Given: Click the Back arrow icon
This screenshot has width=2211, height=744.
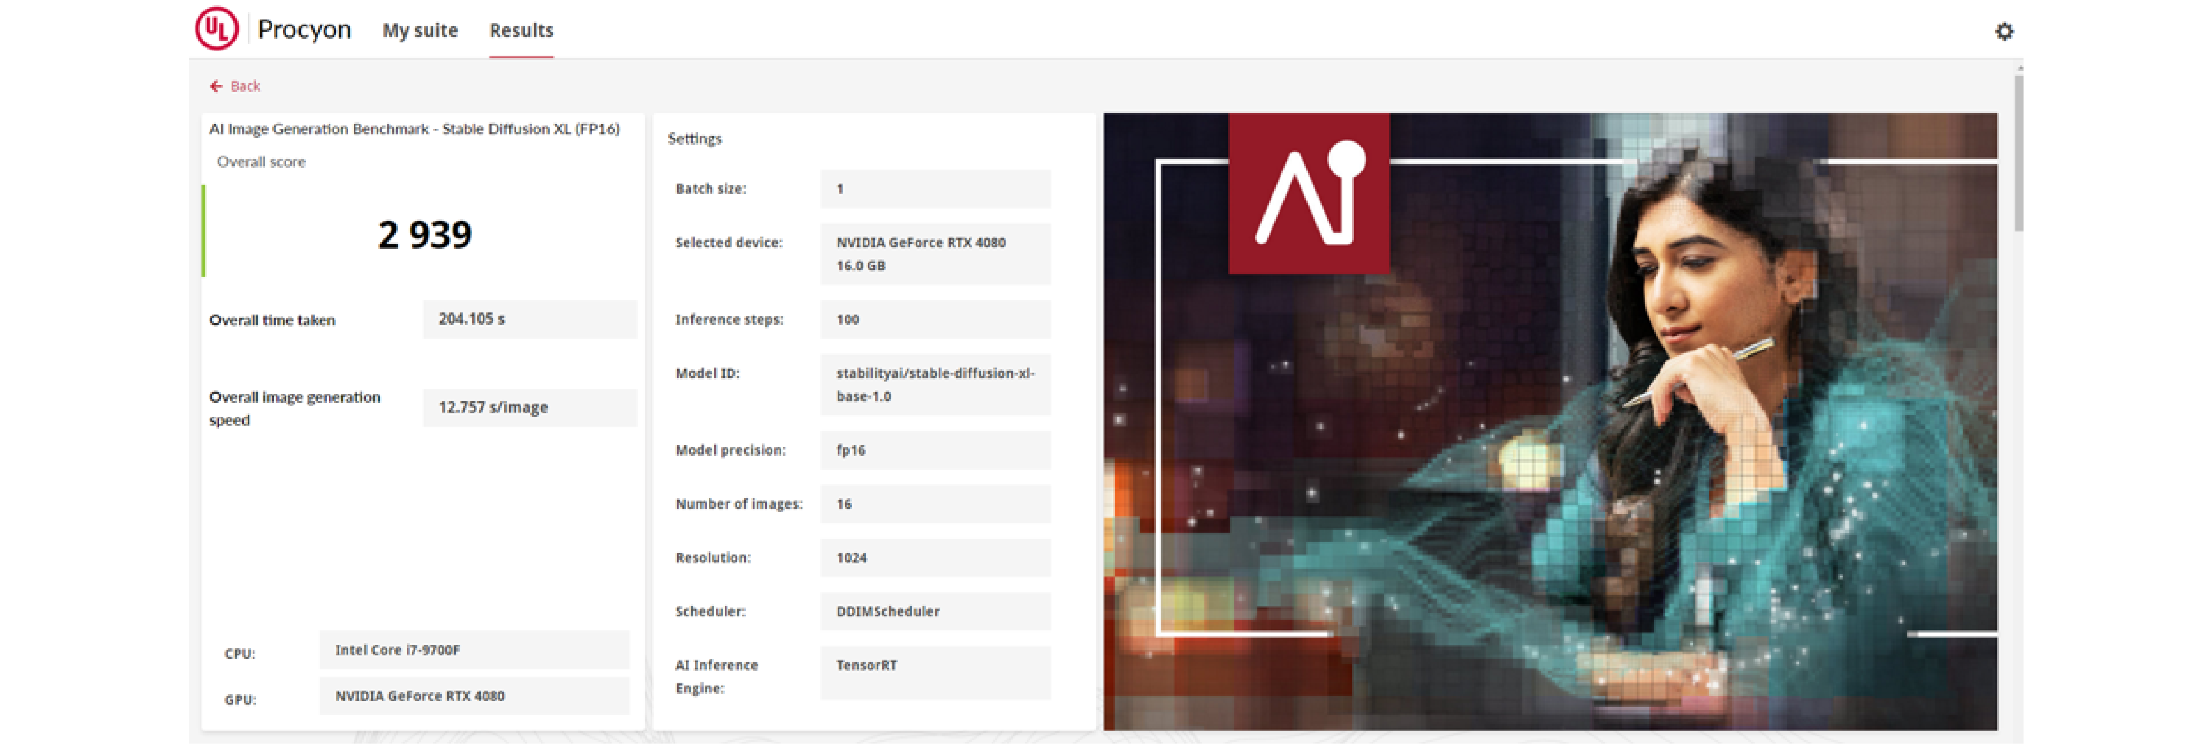Looking at the screenshot, I should (x=215, y=86).
